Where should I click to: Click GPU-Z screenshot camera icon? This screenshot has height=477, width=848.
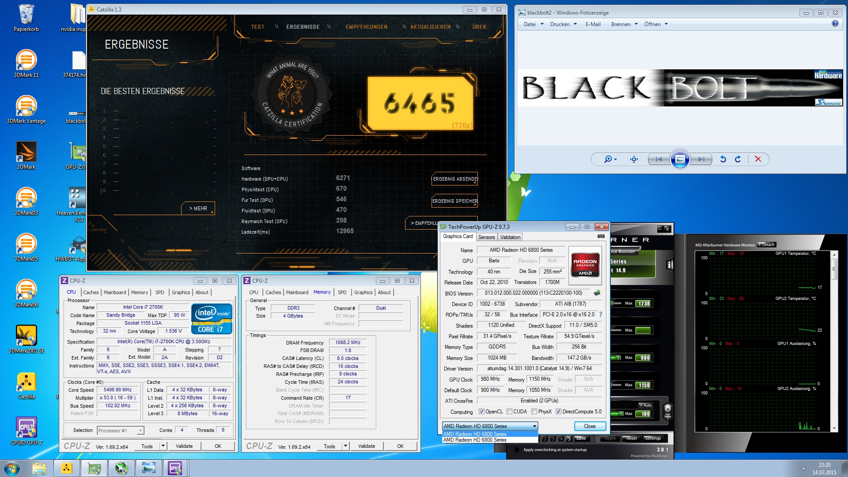tap(601, 236)
